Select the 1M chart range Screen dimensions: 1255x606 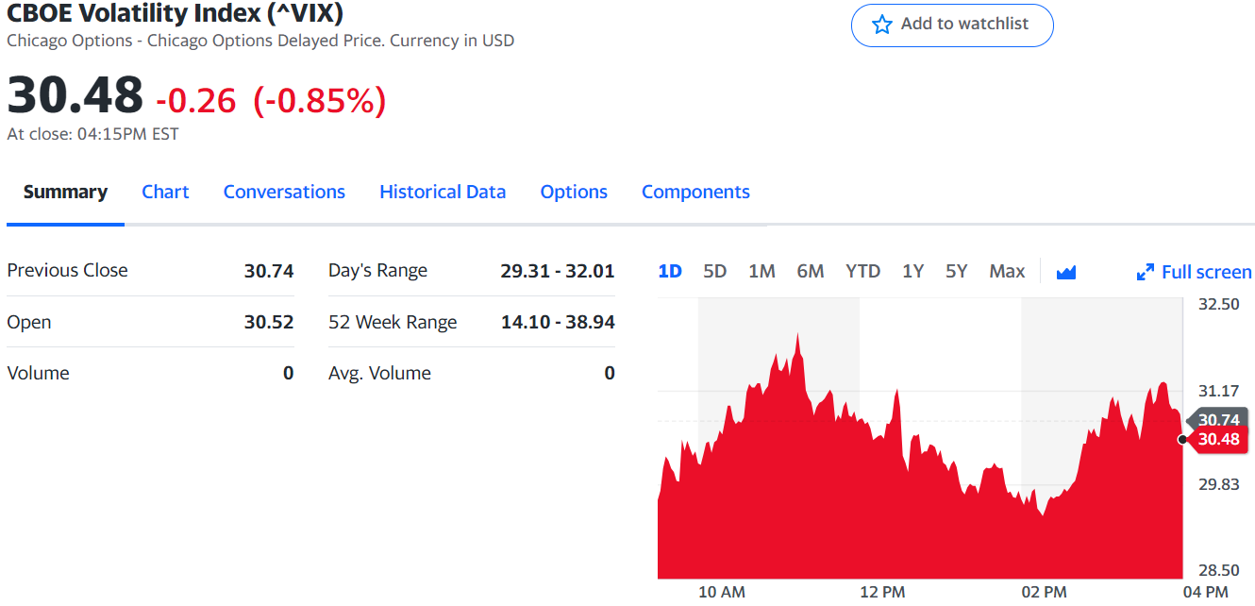pos(761,271)
